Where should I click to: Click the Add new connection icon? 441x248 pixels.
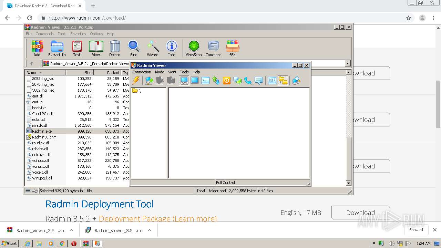pos(149,81)
